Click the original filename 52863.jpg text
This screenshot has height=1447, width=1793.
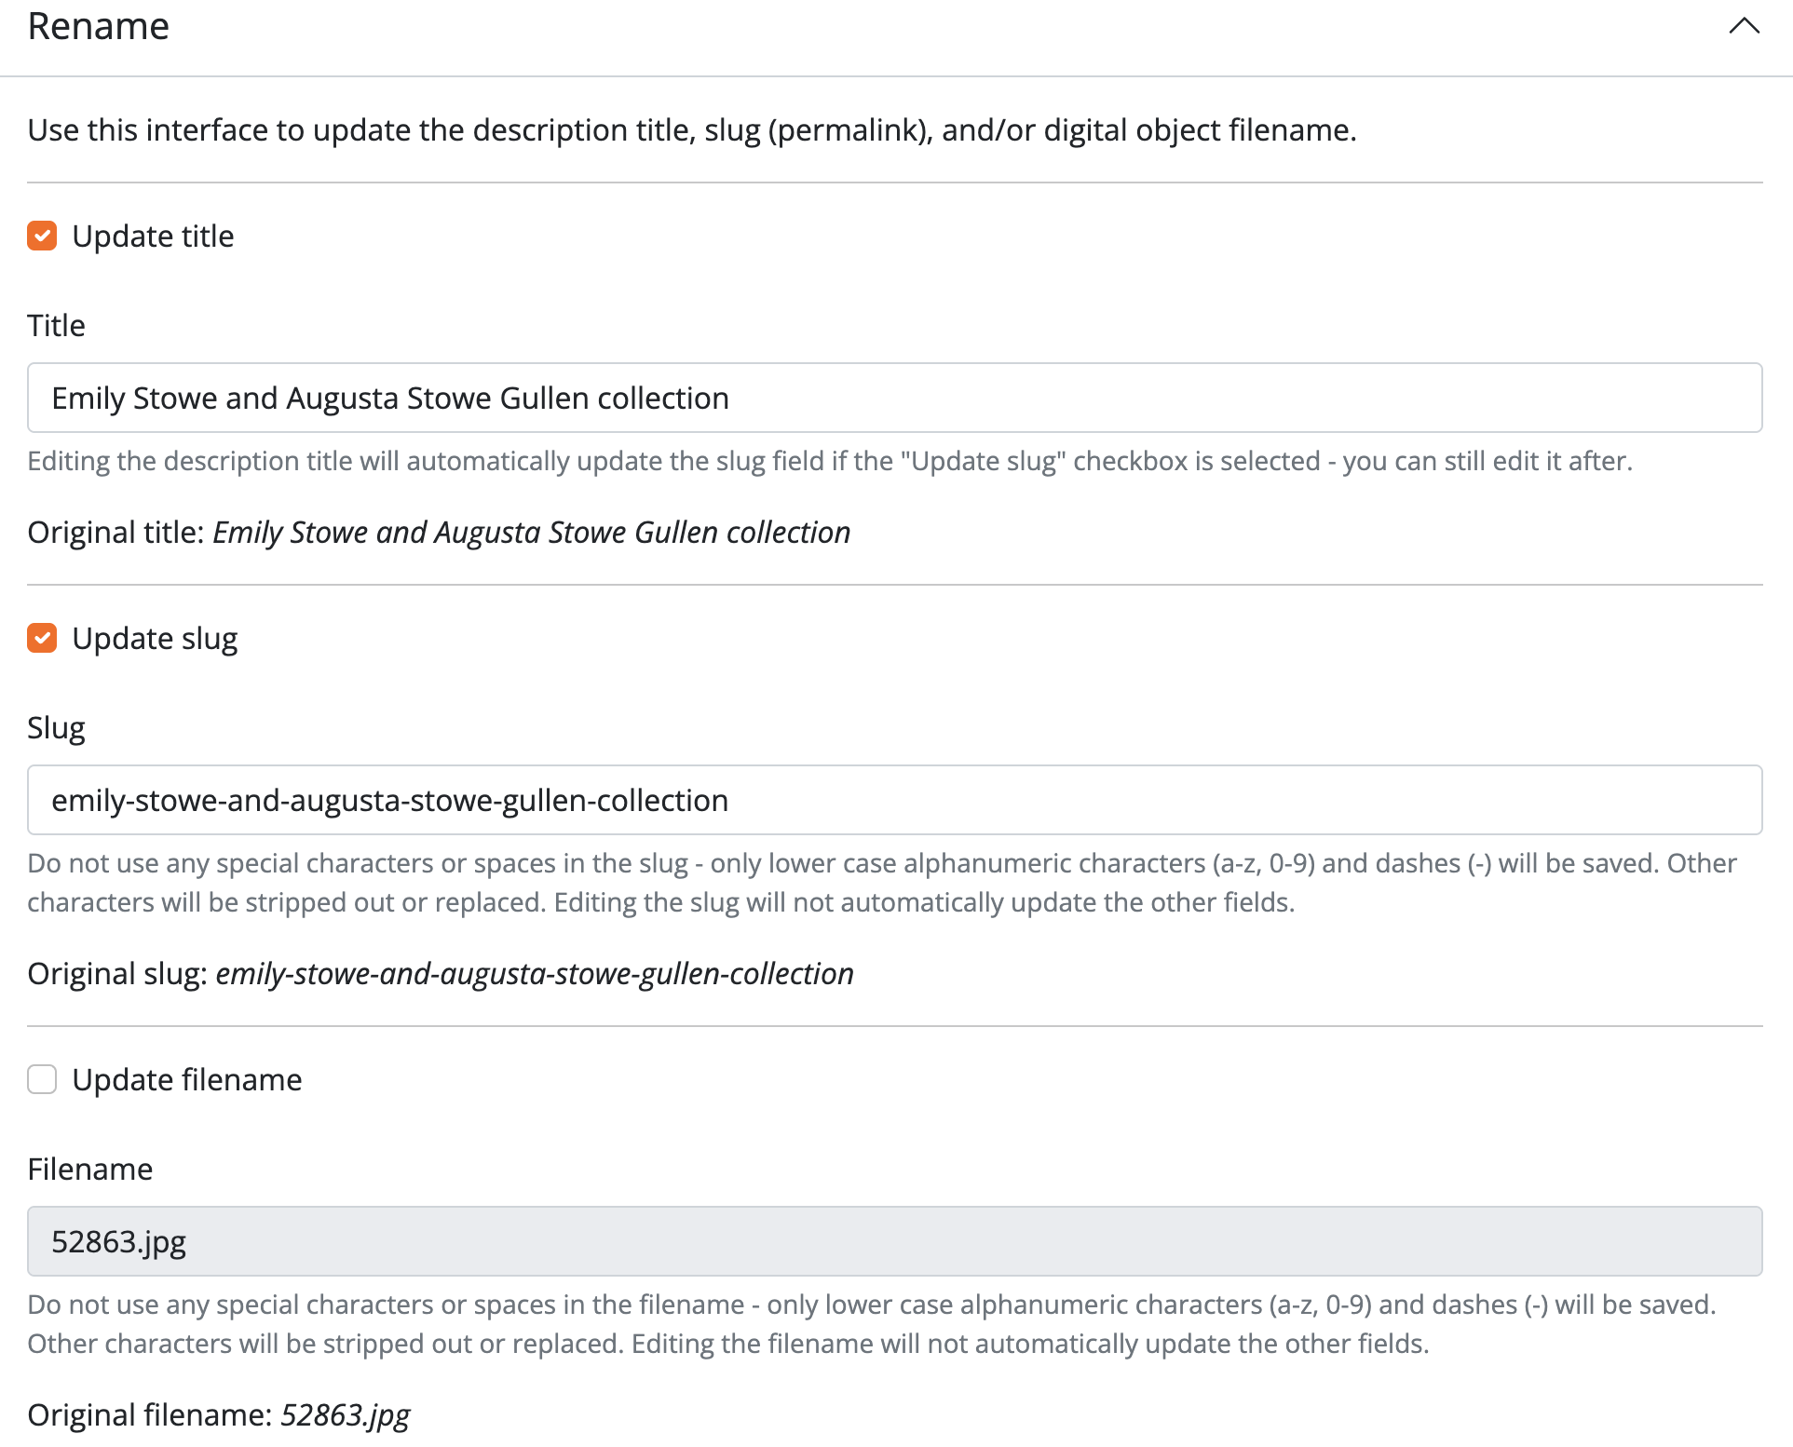pyautogui.click(x=346, y=1415)
